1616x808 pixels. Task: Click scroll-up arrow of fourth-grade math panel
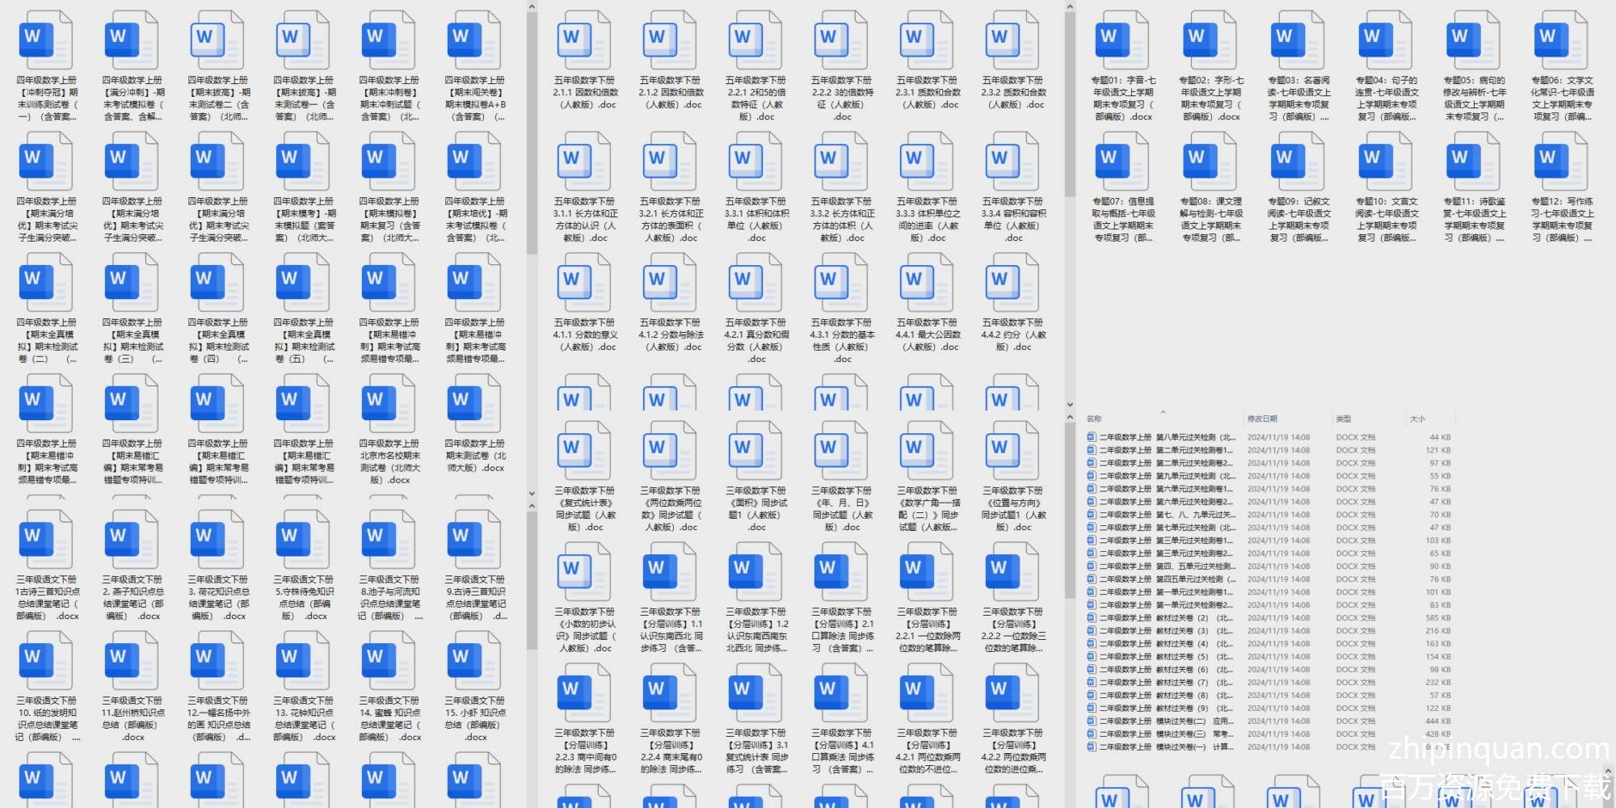tap(532, 7)
